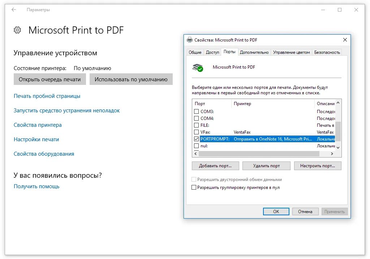Open Запустить средство устранения неполадок link
Screen dimensions: 370x259
[66, 111]
